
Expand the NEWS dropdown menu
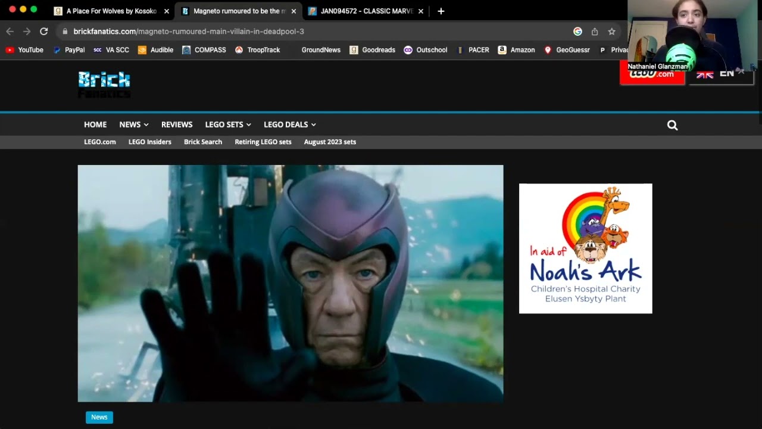tap(134, 125)
